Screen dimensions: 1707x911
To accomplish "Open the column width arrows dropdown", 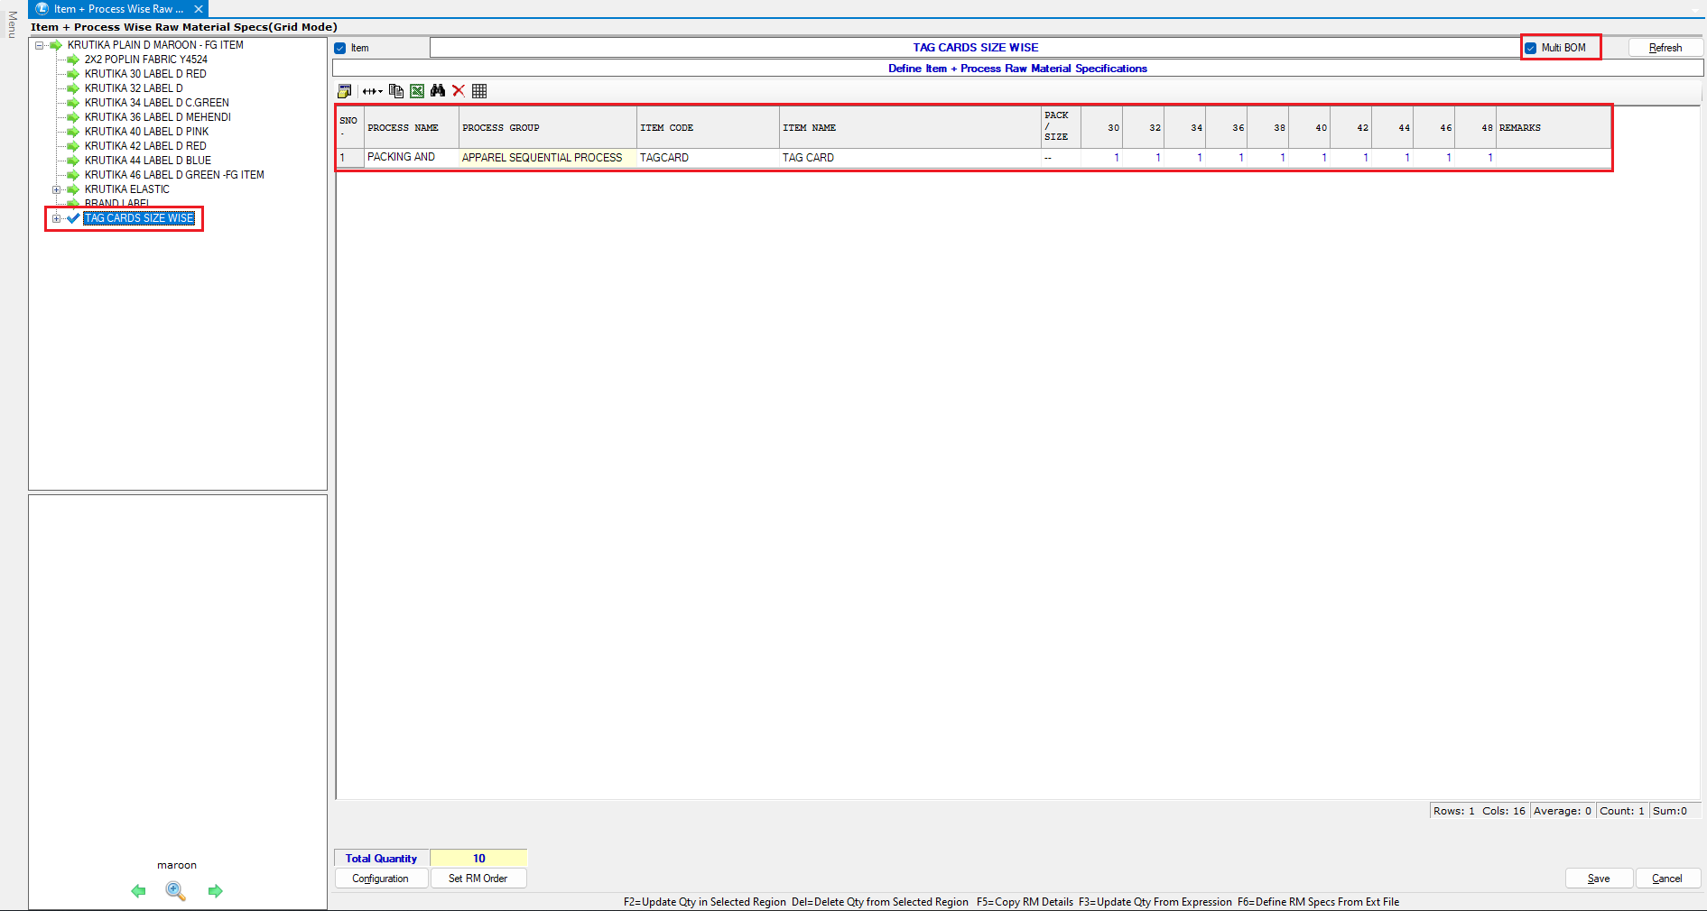I will tap(372, 91).
